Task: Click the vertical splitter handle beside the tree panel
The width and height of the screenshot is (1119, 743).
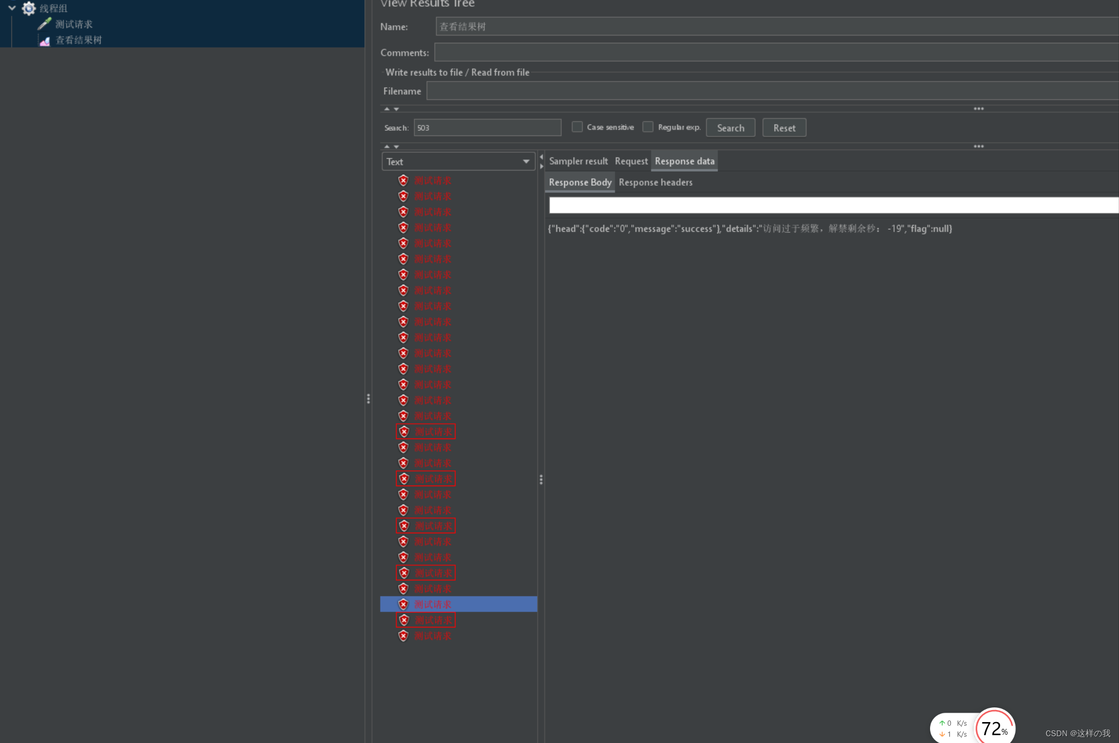Action: tap(368, 399)
